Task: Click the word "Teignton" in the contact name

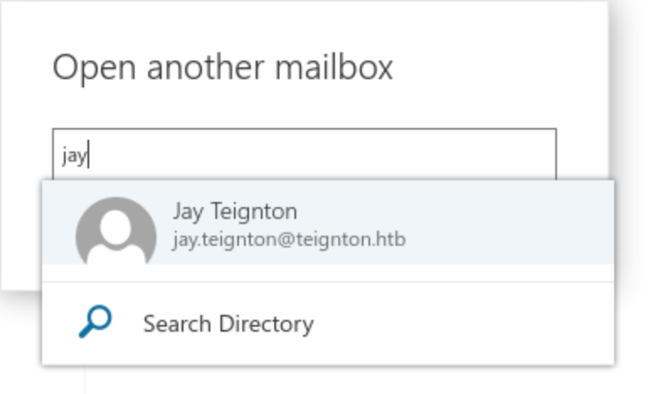Action: click(254, 211)
